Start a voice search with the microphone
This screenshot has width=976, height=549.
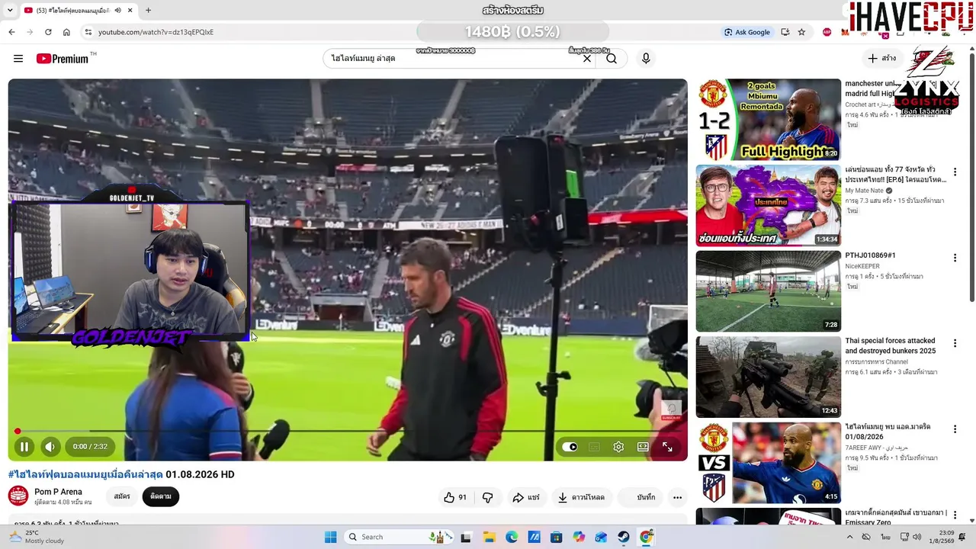point(646,59)
